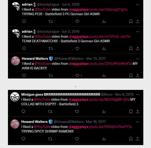This screenshot has height=148, width=151.
Task: View analytics on Howard's Mar 16 tweet
Action: [103, 139]
